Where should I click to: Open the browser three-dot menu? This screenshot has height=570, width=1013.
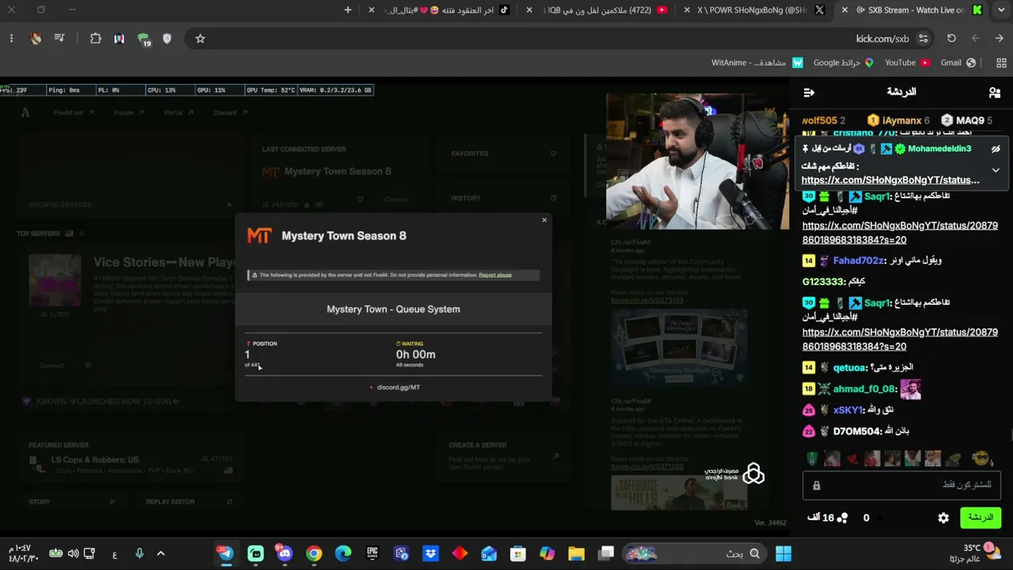coord(11,39)
